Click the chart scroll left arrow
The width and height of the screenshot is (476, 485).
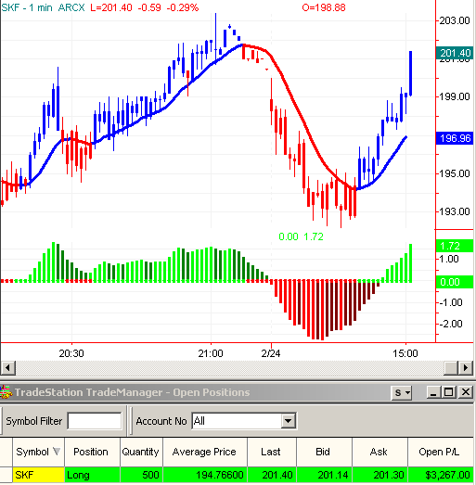coord(7,368)
